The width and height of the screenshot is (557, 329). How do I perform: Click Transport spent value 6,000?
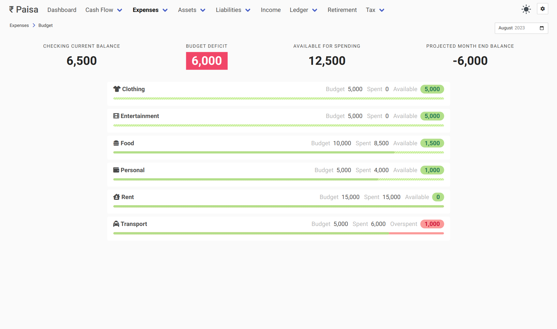[378, 224]
